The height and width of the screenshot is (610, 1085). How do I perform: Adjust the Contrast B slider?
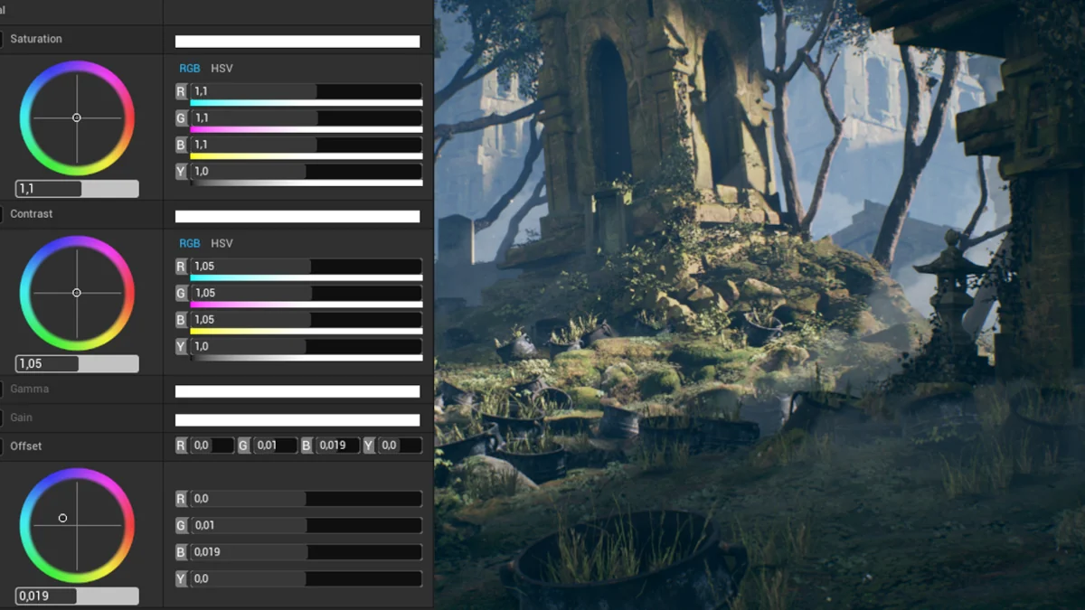[x=306, y=320]
